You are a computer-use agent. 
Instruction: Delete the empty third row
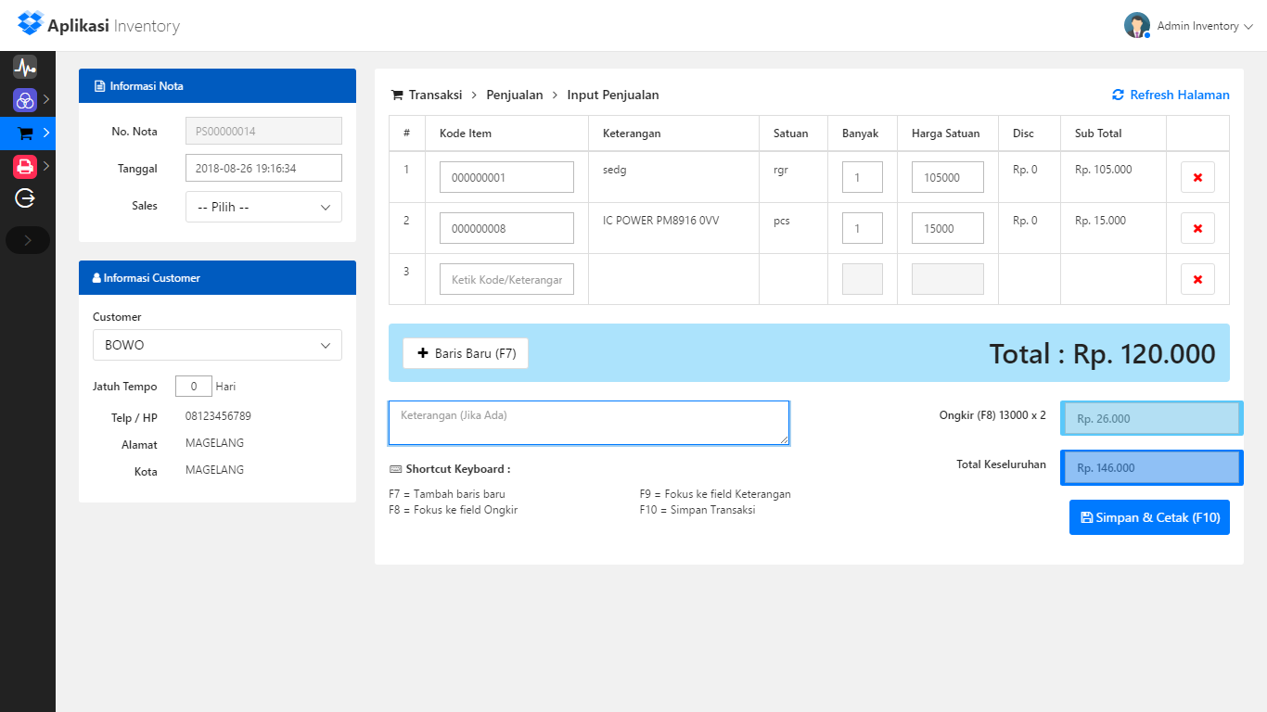1197,279
